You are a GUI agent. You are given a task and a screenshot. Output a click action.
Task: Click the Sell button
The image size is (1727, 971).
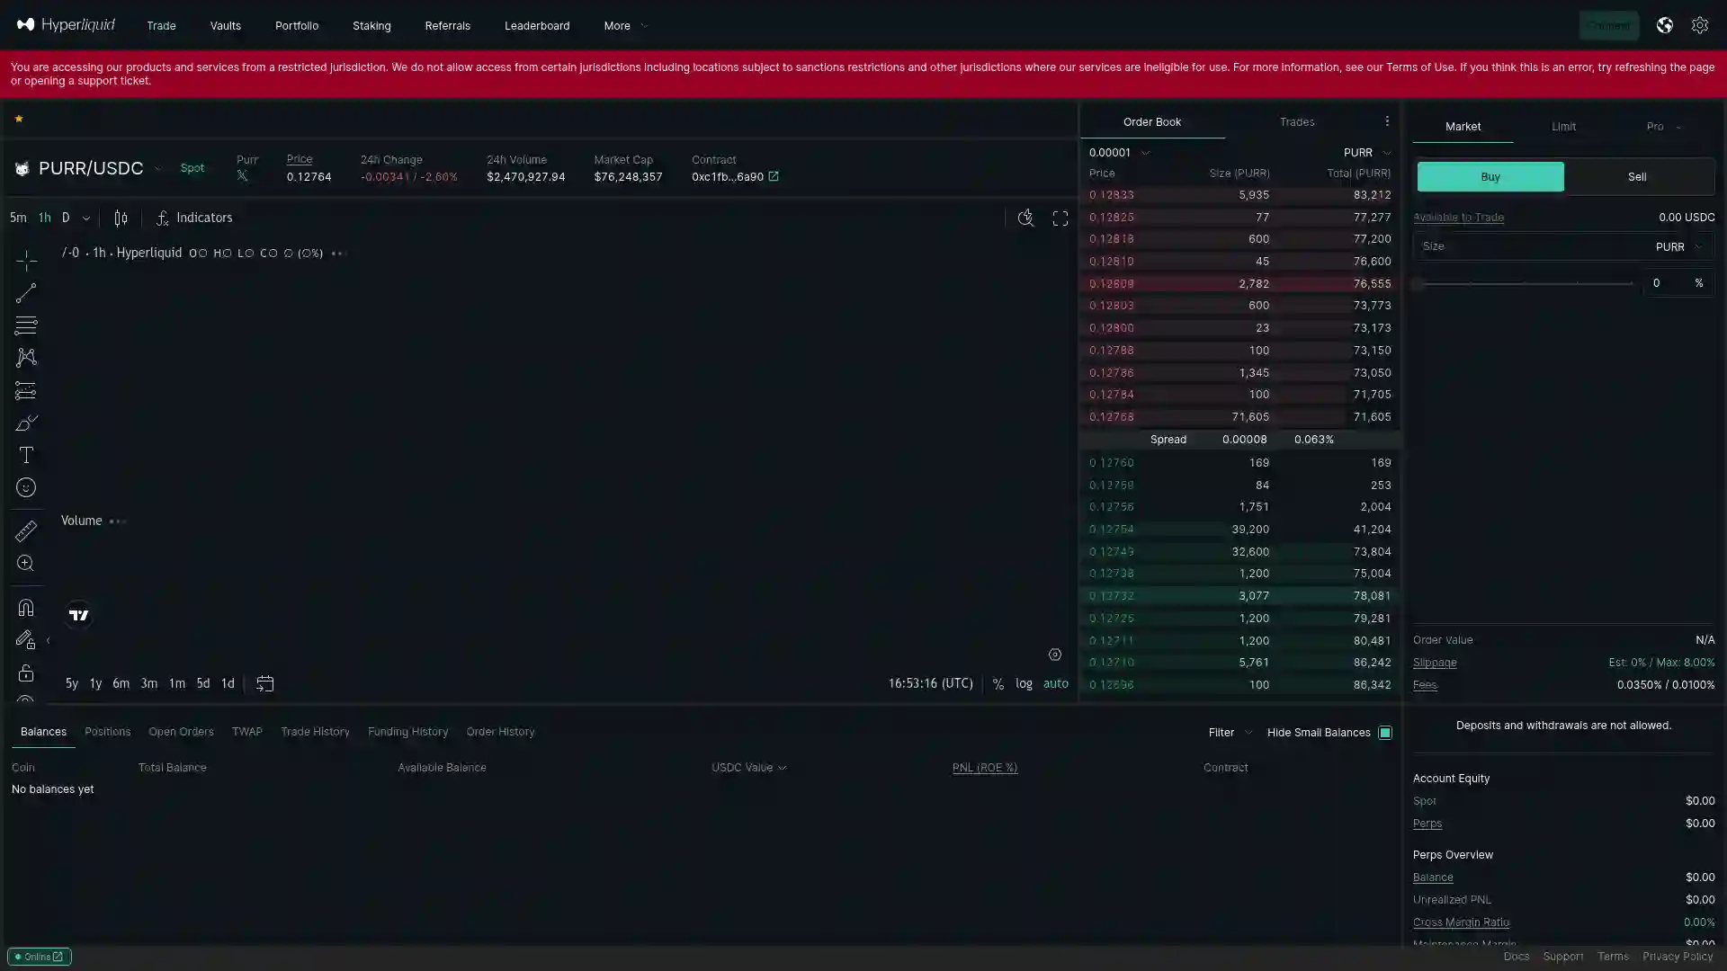point(1637,177)
